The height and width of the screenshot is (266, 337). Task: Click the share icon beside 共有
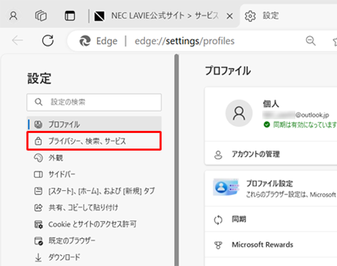(x=38, y=208)
